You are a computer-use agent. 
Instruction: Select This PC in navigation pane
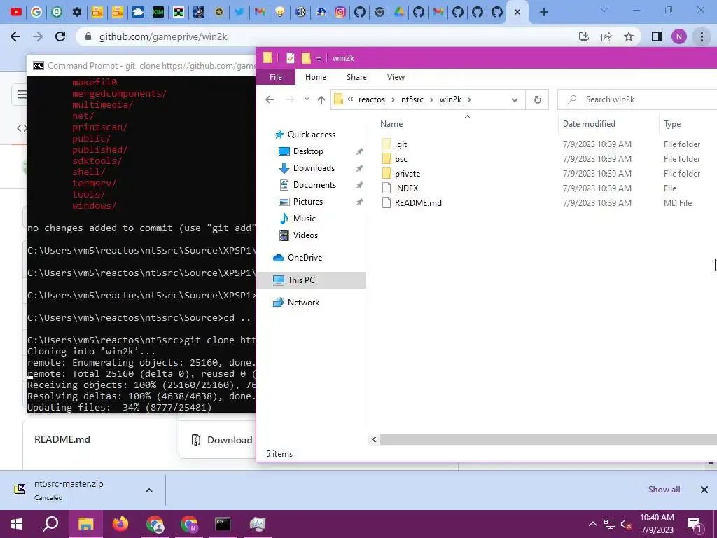click(x=311, y=280)
